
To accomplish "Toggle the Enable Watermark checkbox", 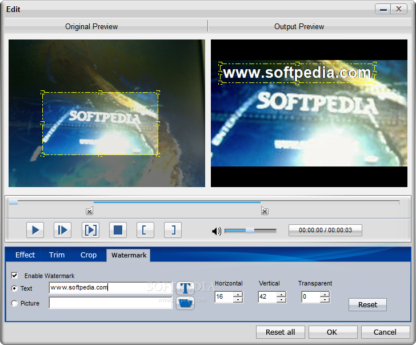I will 15,275.
